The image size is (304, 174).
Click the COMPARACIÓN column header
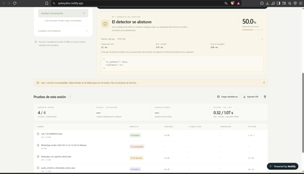[225, 127]
